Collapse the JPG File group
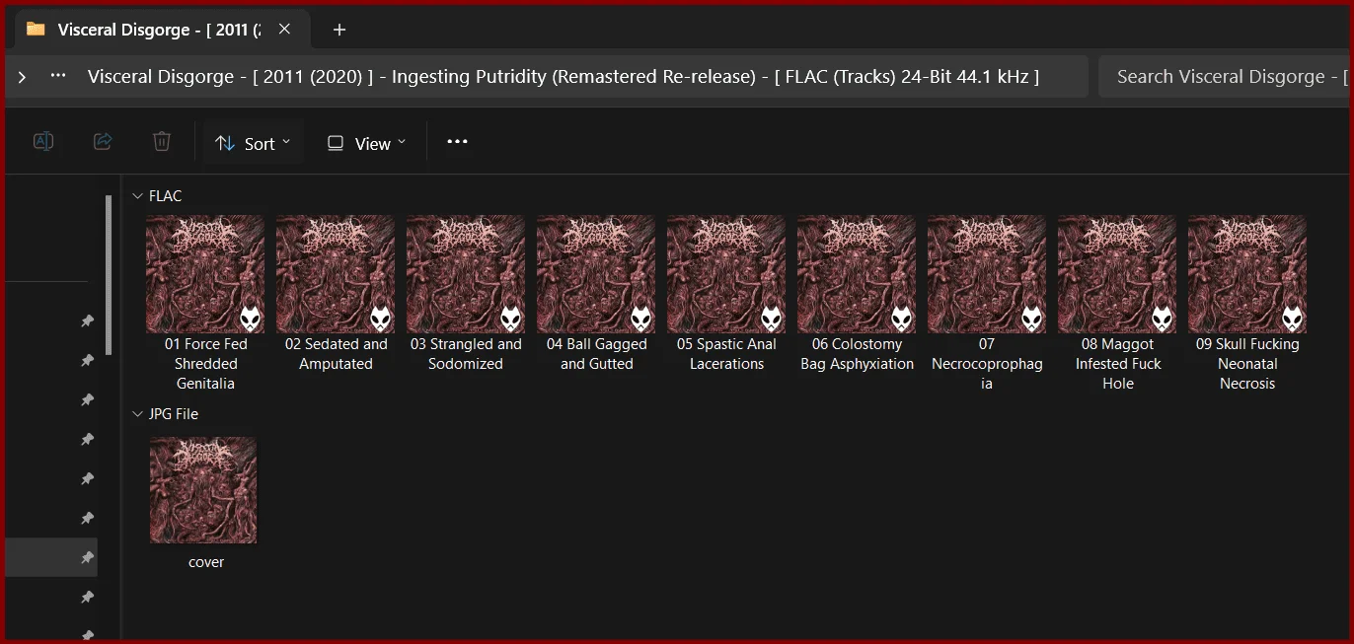The image size is (1354, 644). tap(138, 414)
